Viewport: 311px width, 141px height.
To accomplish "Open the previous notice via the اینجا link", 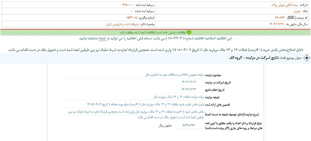I will [102, 38].
